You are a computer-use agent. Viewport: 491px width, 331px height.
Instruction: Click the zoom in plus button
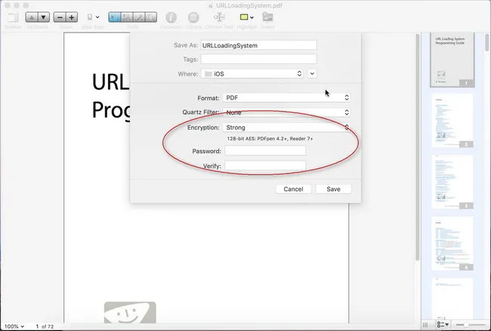coord(72,17)
